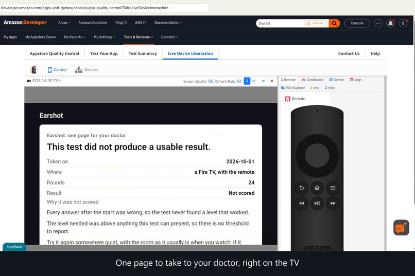The height and width of the screenshot is (276, 415).
Task: Click the red X to stop device session
Action: pos(272,81)
